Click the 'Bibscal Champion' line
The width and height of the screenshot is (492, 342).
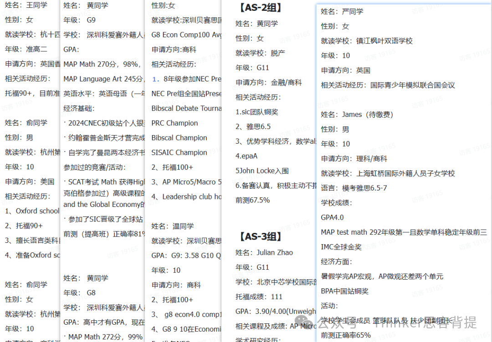[x=179, y=138]
